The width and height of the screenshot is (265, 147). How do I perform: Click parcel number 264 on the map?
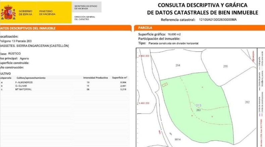[x=178, y=65]
